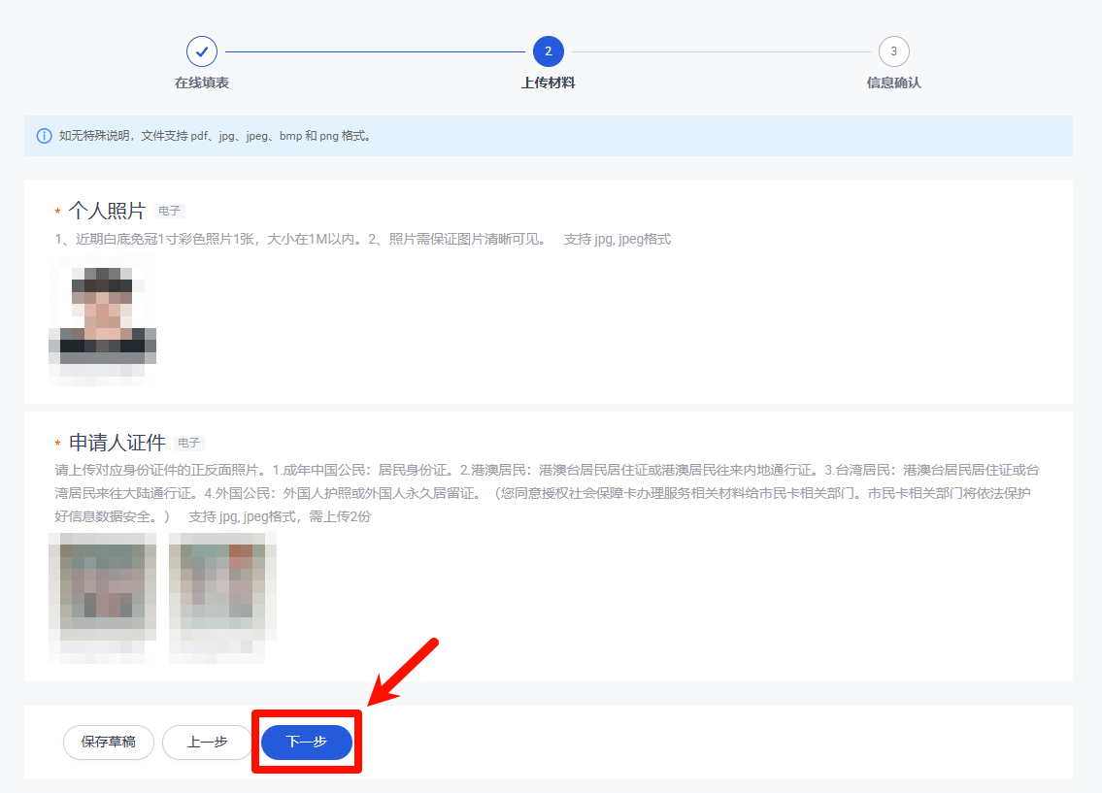Click the 个人照片 section heading
Screen dimensions: 1102x793
[107, 211]
